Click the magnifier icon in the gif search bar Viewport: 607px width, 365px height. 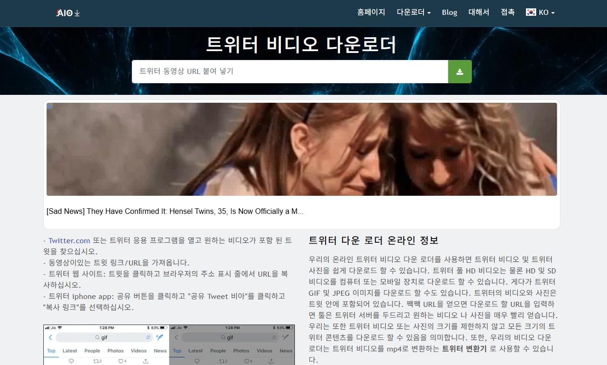tap(96, 337)
